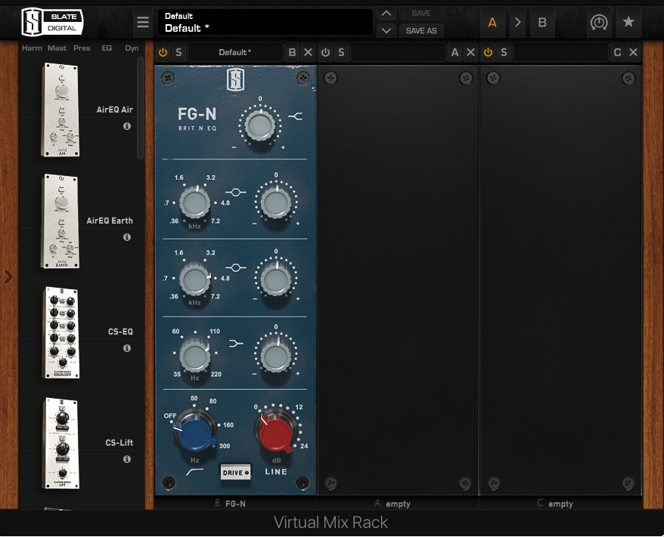
Task: Open the EQ module category tab
Action: pyautogui.click(x=107, y=48)
